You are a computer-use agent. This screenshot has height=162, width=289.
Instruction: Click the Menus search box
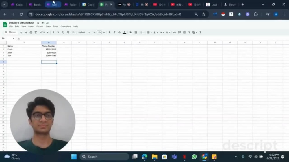[10, 32]
